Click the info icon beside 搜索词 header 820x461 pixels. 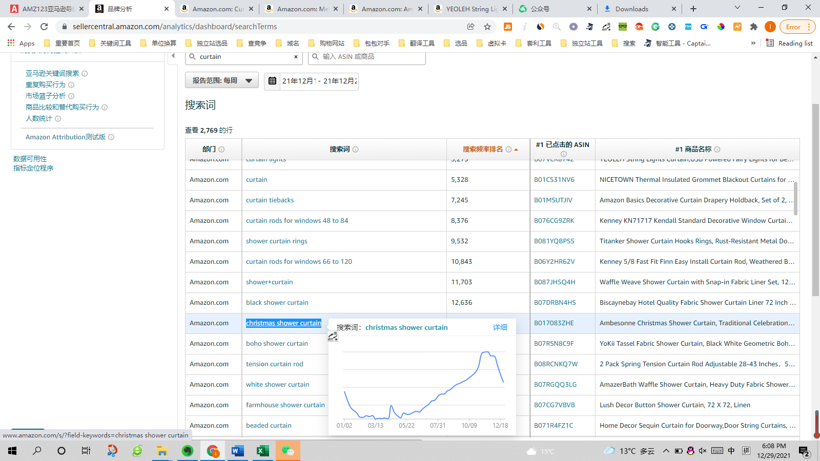click(356, 149)
